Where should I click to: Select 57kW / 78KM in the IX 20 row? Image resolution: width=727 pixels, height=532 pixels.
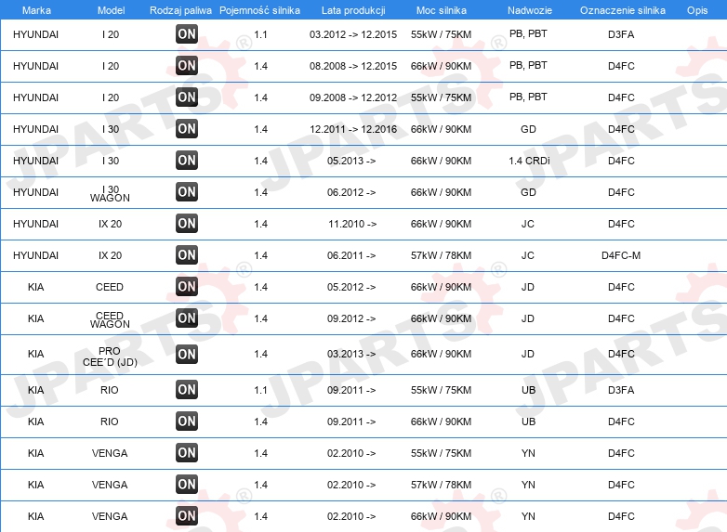[441, 255]
